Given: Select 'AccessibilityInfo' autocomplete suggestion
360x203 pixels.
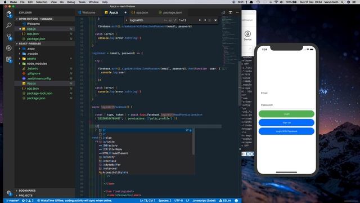Looking at the screenshot, I should tap(145, 173).
